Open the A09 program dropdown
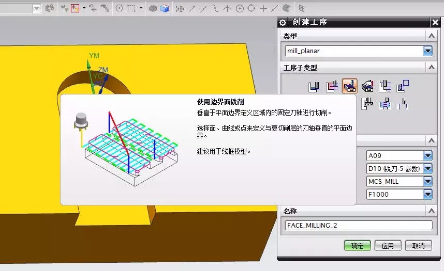Image resolution: width=444 pixels, height=271 pixels. 428,155
